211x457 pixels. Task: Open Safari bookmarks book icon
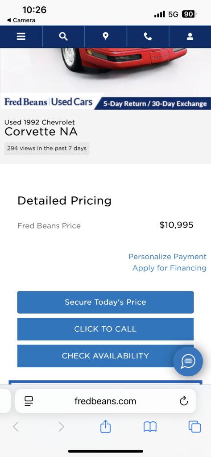point(150,427)
